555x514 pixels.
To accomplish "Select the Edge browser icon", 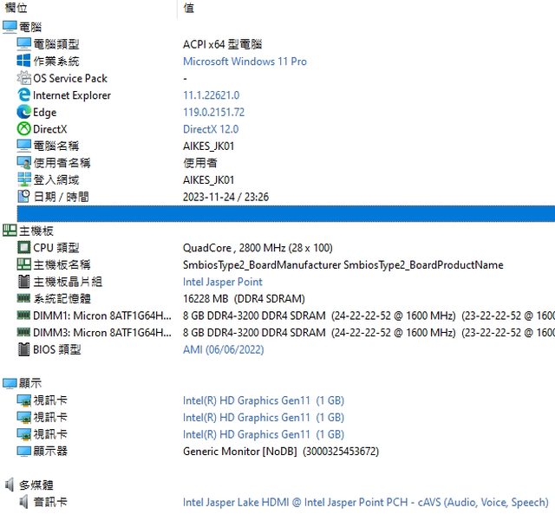I will [x=24, y=113].
